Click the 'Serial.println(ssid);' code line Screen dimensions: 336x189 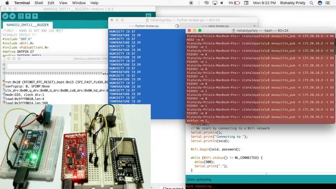tap(210, 141)
